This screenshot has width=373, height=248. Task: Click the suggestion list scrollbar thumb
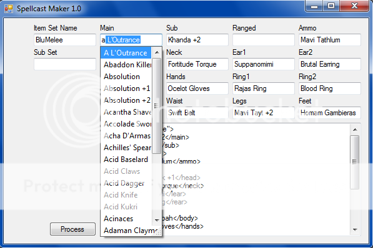point(157,106)
